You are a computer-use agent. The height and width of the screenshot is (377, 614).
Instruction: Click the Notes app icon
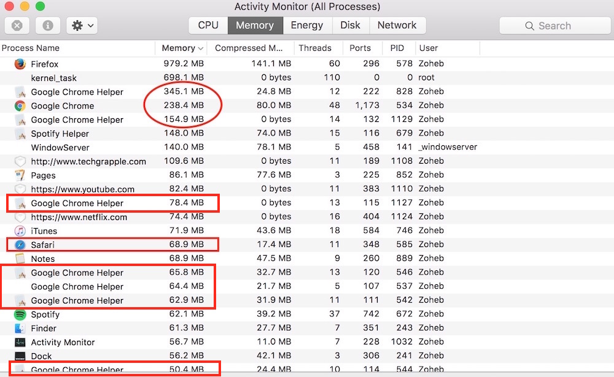pyautogui.click(x=20, y=259)
